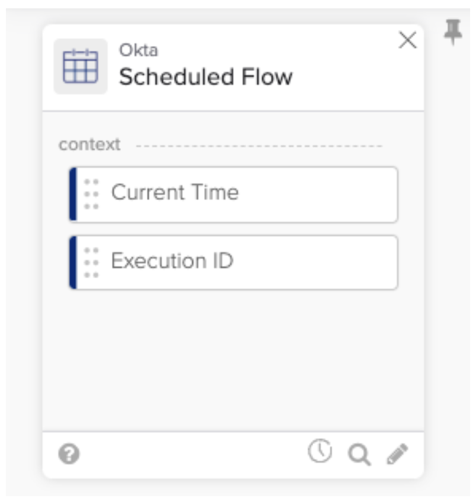Click the Scheduled Flow title text
The image size is (476, 502).
[205, 77]
